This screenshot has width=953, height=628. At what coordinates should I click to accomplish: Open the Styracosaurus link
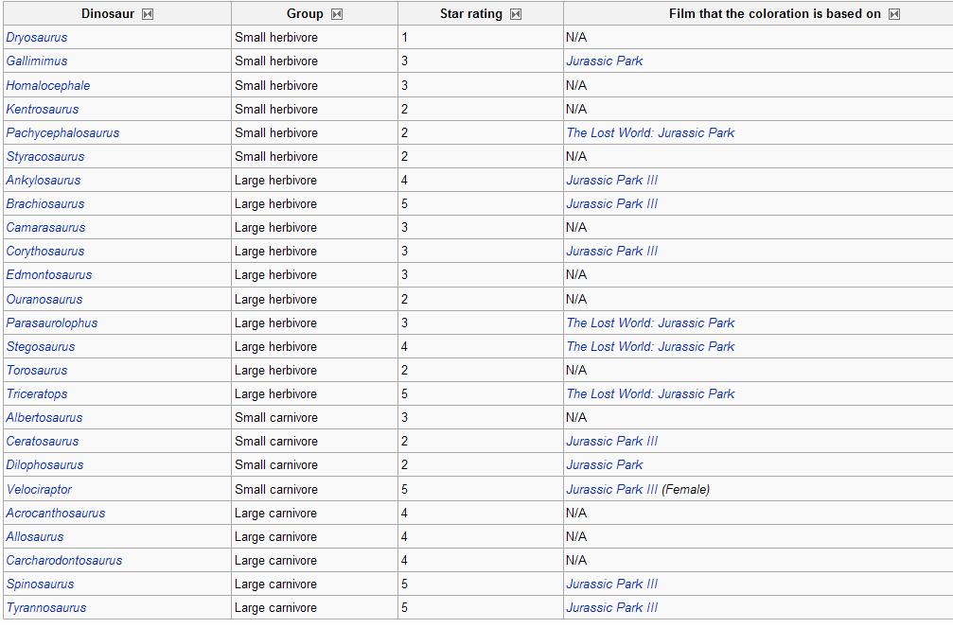coord(45,157)
